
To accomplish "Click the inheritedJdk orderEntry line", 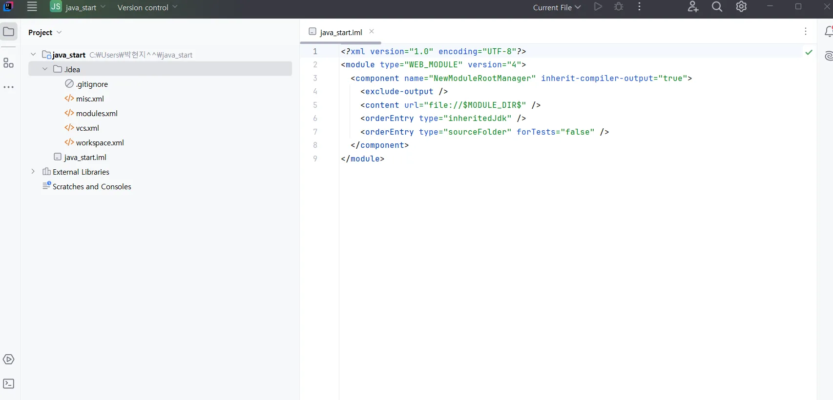I will pos(443,118).
